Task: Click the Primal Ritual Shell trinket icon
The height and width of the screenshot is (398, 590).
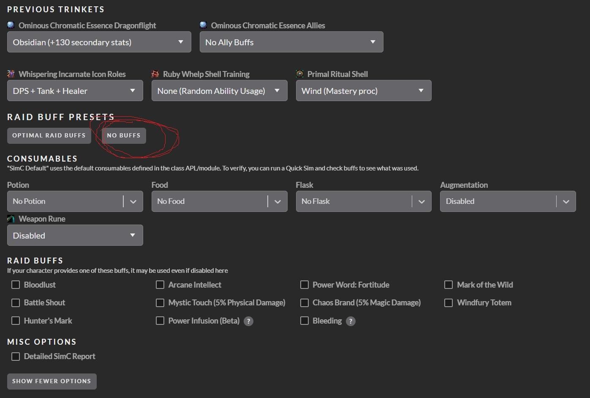Action: [x=300, y=74]
